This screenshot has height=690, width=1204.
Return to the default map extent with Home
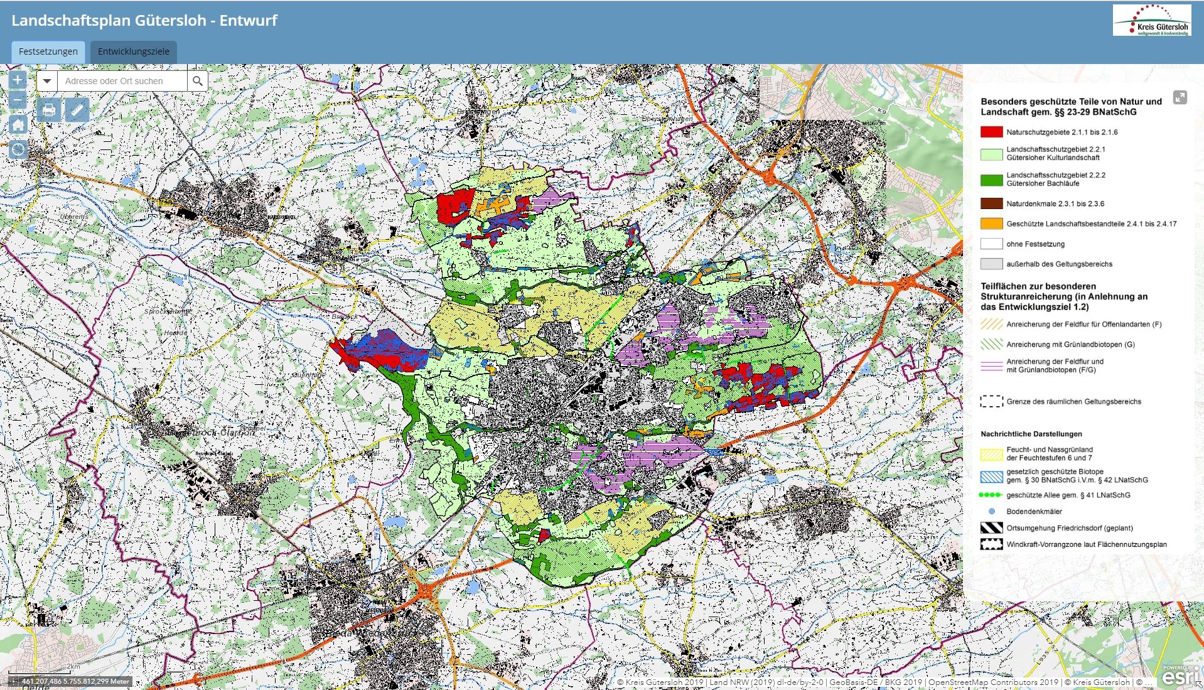[x=18, y=125]
